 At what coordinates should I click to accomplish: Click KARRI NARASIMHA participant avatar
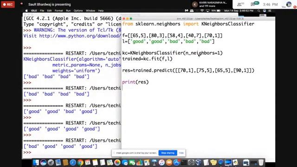194,4
